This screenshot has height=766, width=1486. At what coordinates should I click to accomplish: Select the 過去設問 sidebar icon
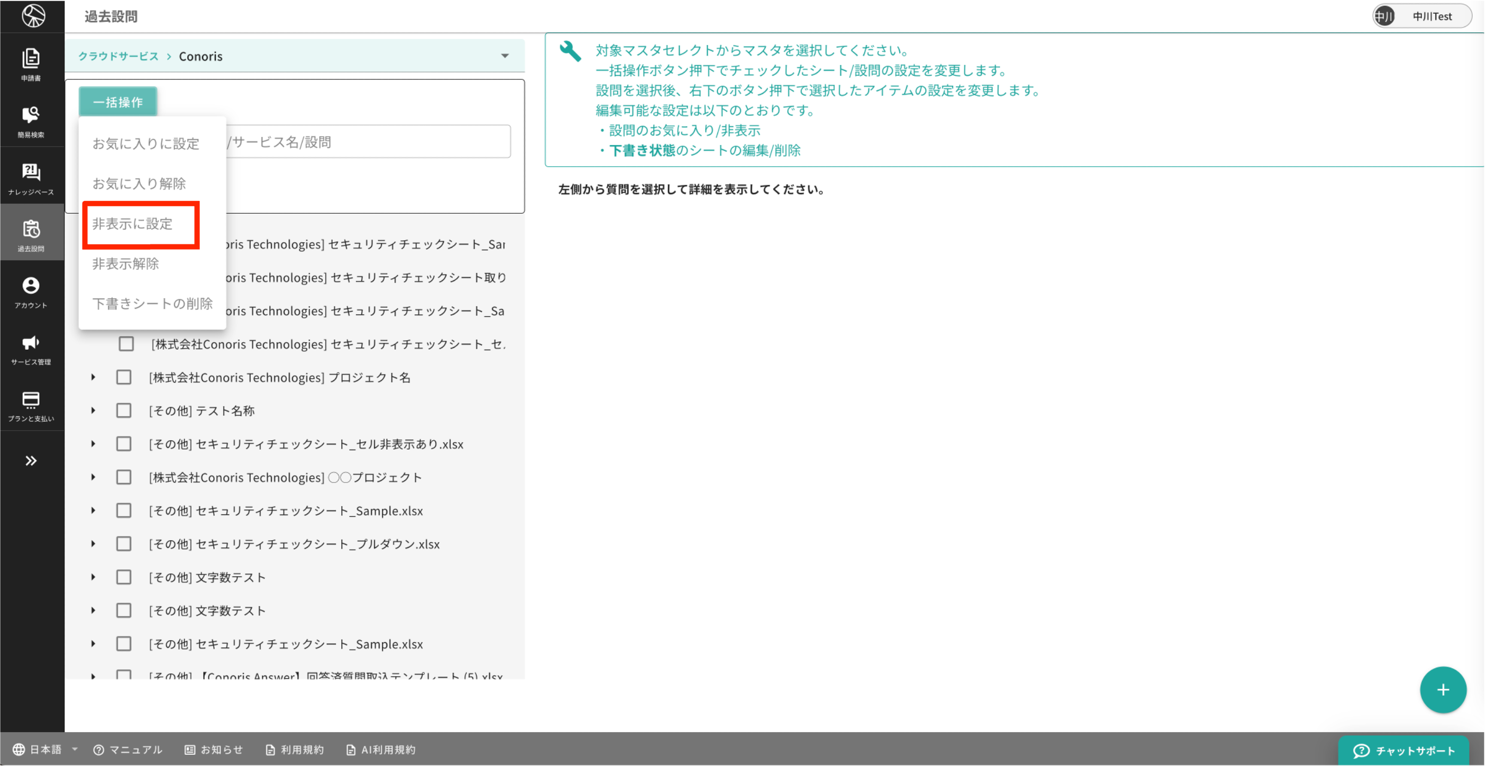click(32, 232)
